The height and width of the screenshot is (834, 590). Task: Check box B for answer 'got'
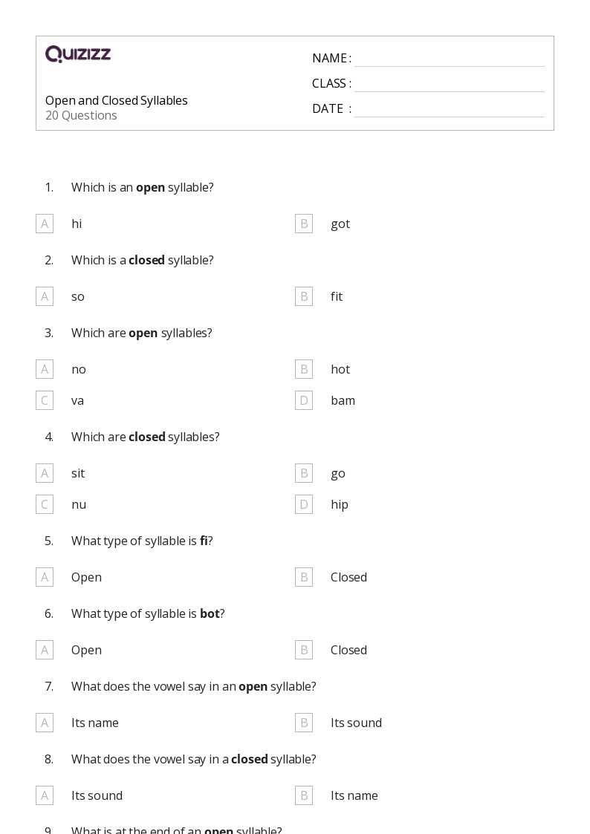click(304, 224)
